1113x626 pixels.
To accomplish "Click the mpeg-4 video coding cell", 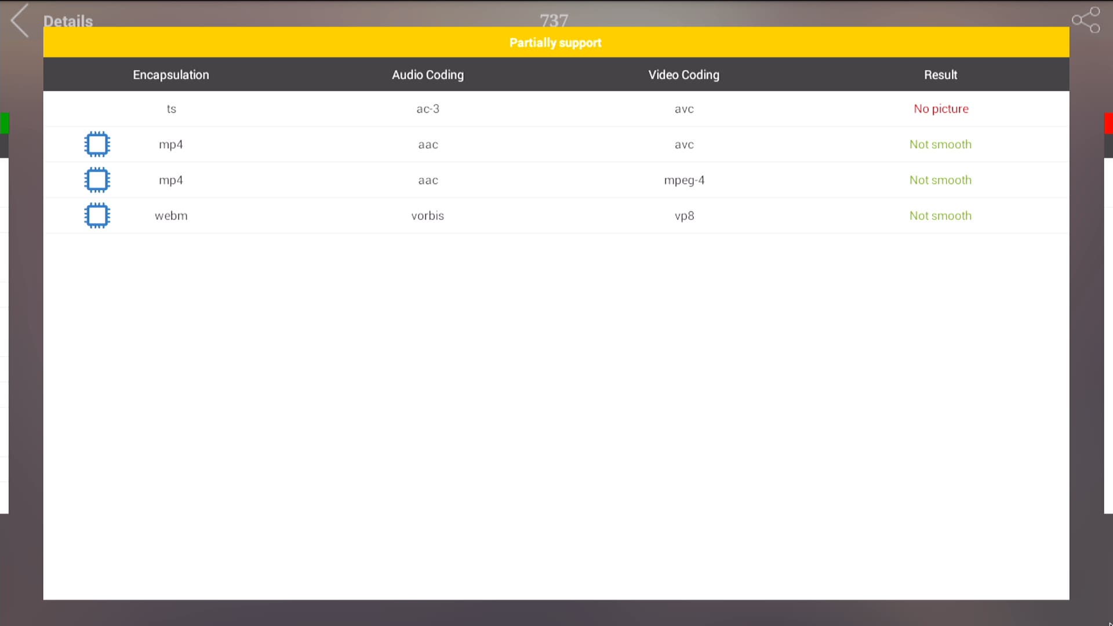I will click(683, 180).
